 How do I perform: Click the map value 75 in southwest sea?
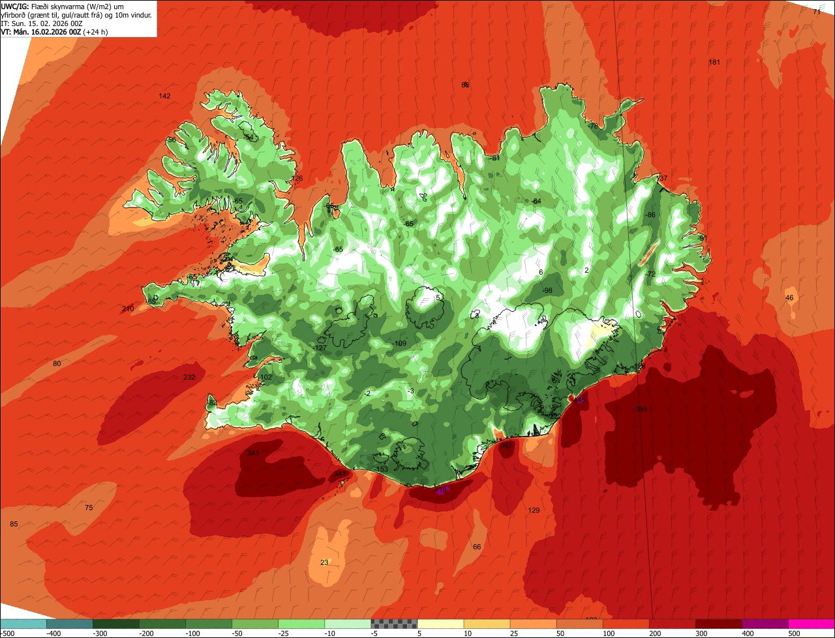coord(89,508)
